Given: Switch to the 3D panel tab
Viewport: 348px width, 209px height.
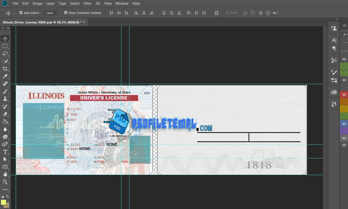Looking at the screenshot, I should coord(344,25).
